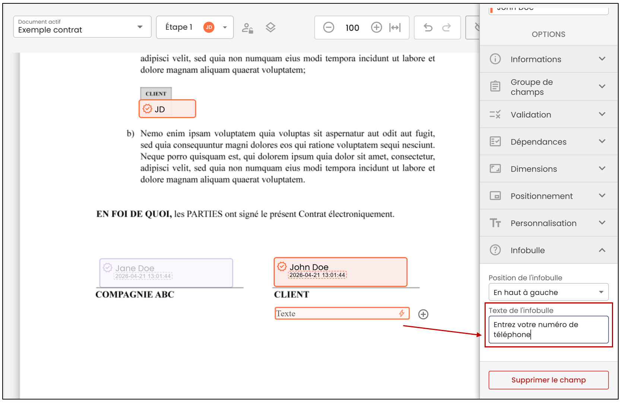Open Position de l'infobulle dropdown
This screenshot has width=622, height=404.
click(548, 292)
